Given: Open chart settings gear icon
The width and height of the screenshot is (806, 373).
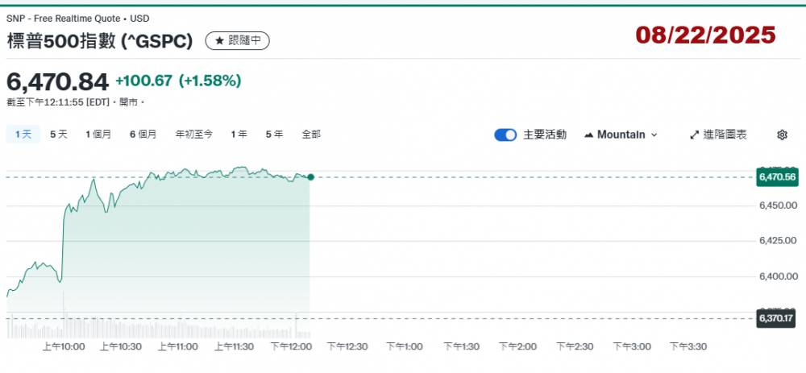Looking at the screenshot, I should tap(781, 135).
